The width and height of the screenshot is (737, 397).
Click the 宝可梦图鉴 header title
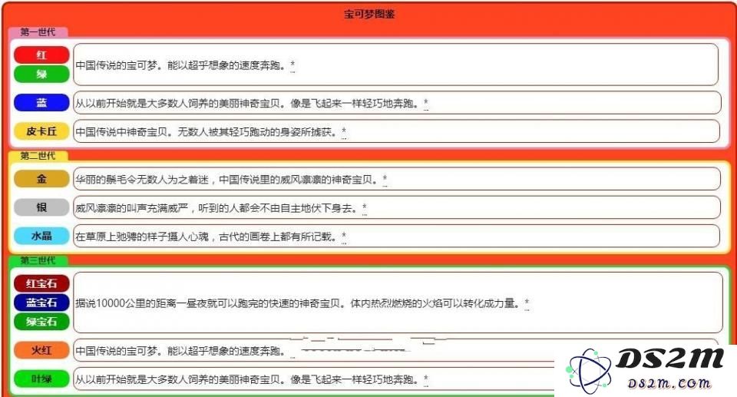(x=369, y=14)
